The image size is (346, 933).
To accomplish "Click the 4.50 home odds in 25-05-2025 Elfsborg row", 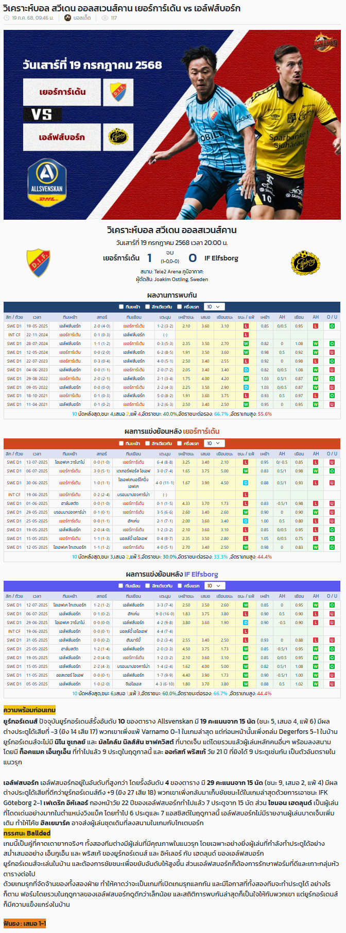I will coord(186,649).
